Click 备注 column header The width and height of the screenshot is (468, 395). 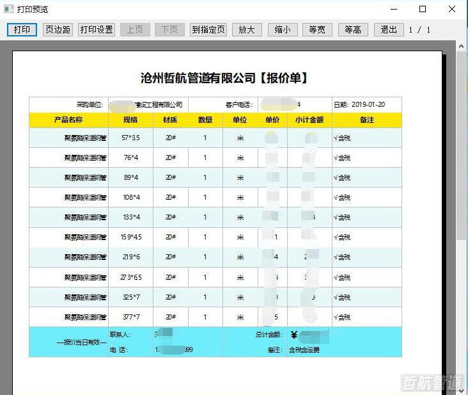(x=367, y=120)
